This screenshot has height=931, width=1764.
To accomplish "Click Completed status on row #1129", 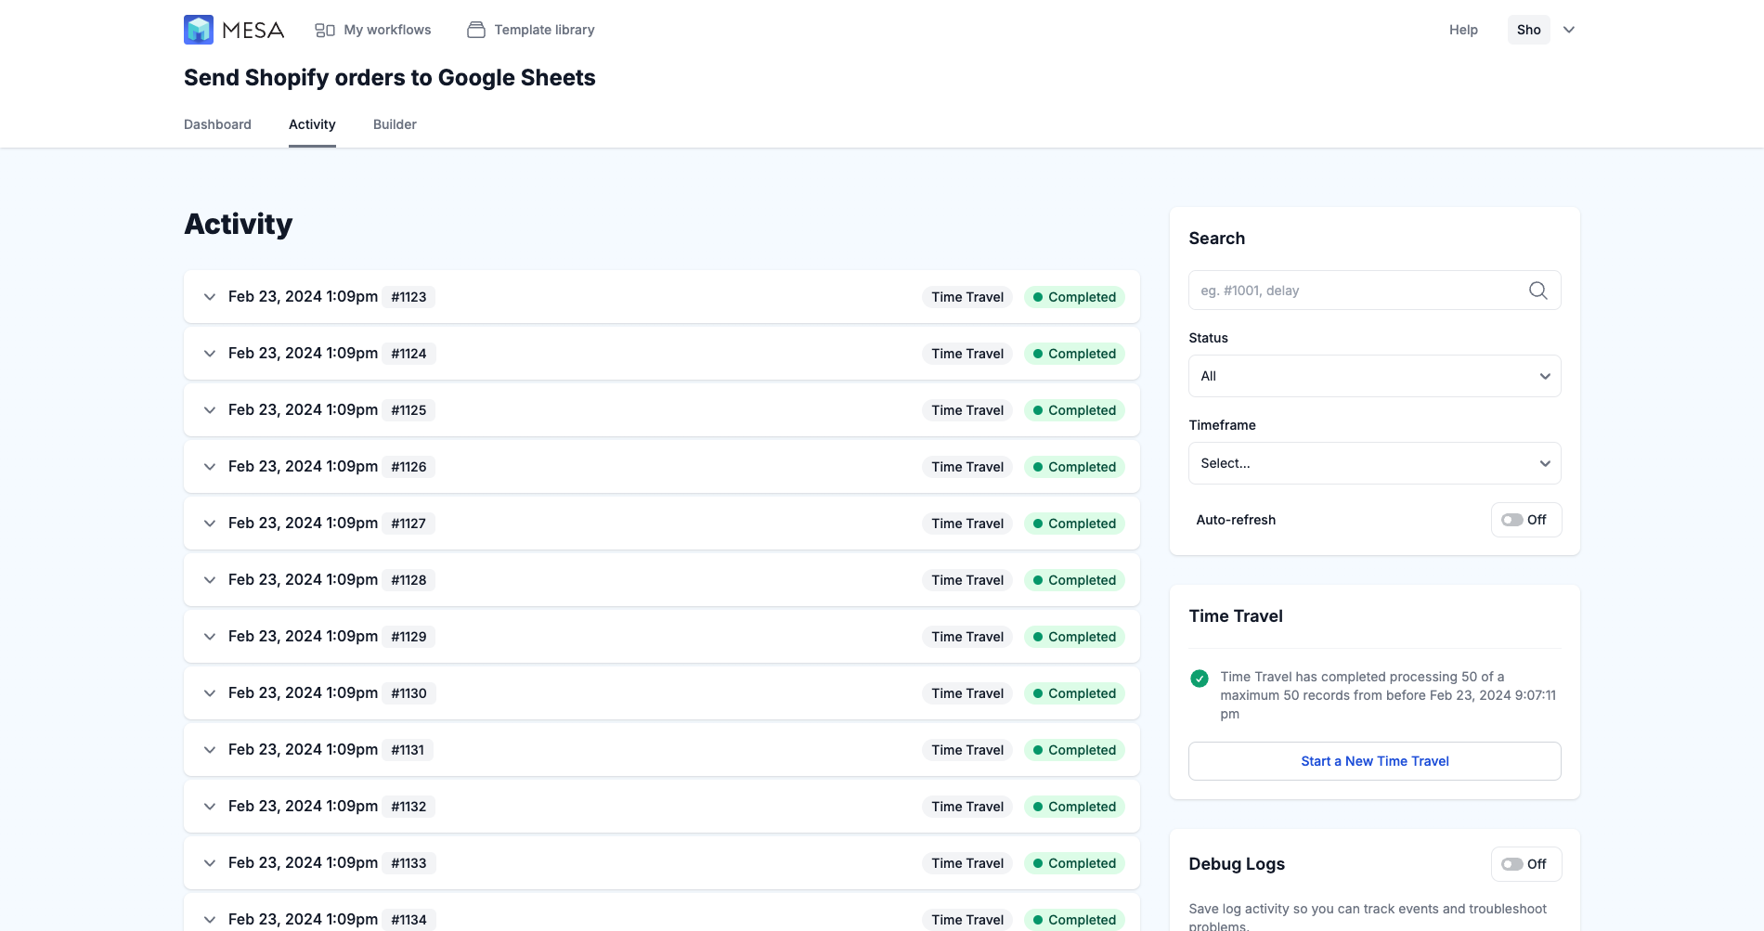I will pyautogui.click(x=1074, y=637).
